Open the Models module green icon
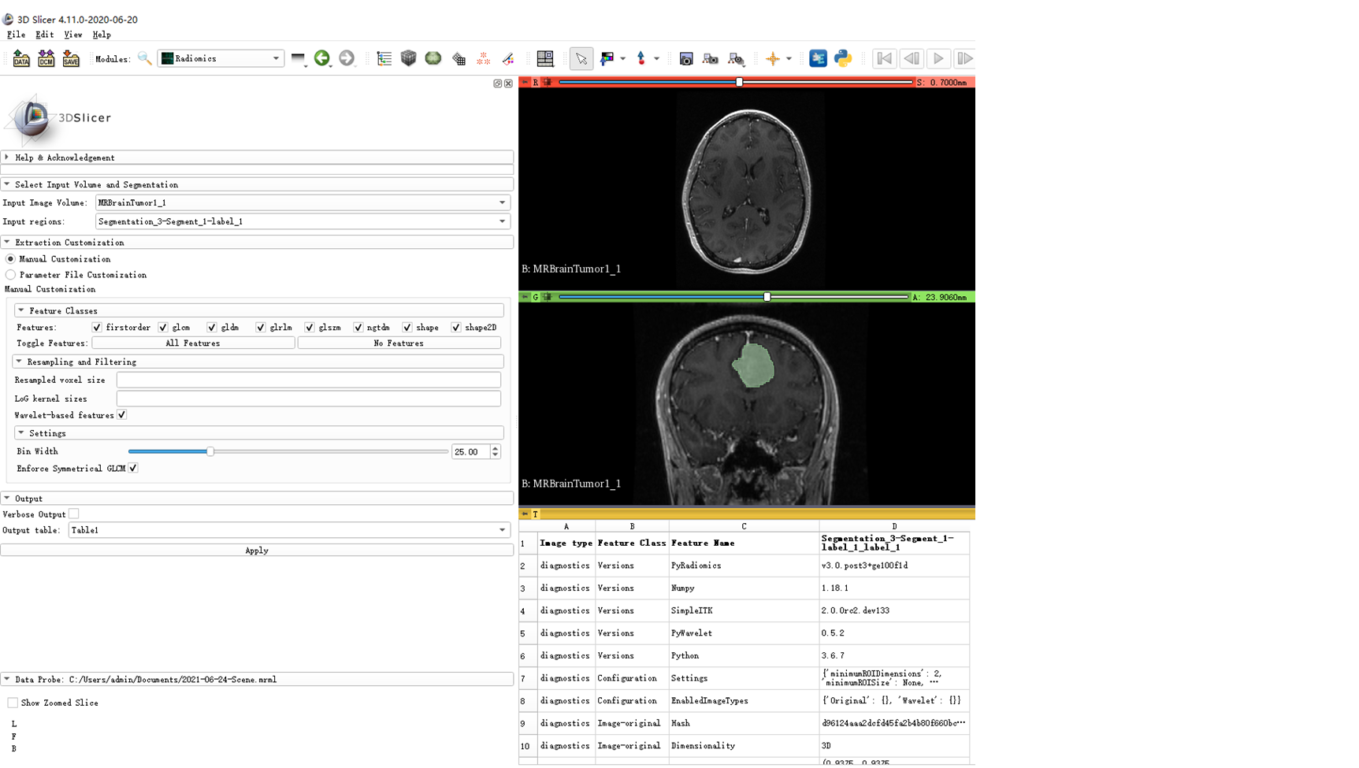 [x=433, y=58]
